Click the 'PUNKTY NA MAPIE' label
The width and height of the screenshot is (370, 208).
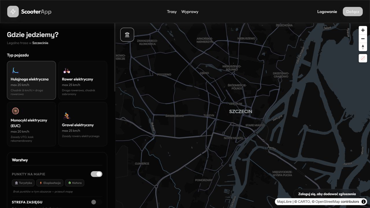(28, 174)
